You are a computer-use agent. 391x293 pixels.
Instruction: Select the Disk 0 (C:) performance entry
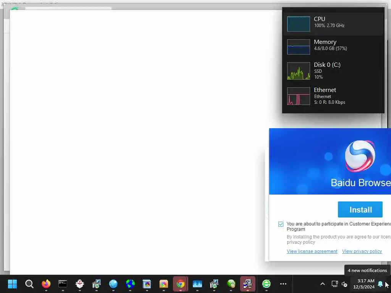click(x=334, y=71)
